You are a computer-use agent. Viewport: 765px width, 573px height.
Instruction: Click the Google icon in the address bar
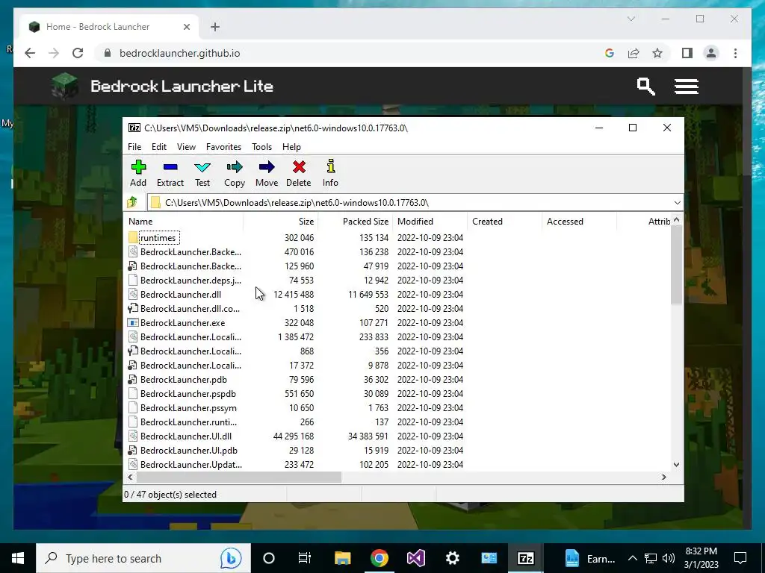[x=610, y=53]
